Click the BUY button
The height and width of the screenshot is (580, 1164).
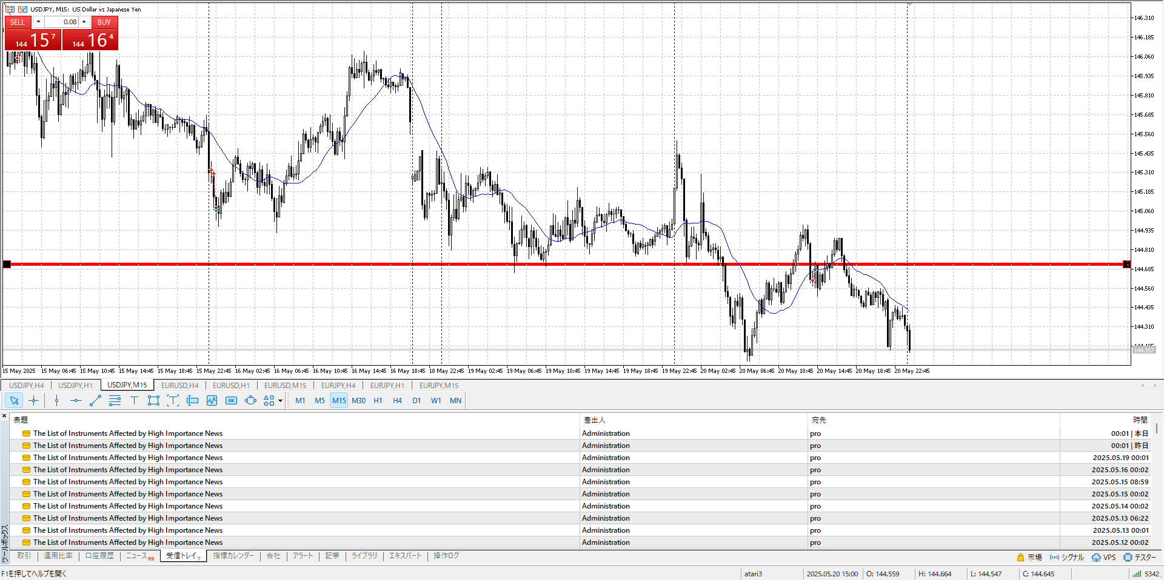pos(104,22)
